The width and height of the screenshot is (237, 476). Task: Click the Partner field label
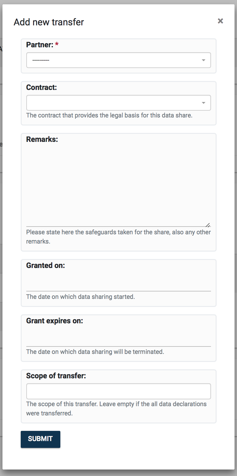pyautogui.click(x=40, y=45)
